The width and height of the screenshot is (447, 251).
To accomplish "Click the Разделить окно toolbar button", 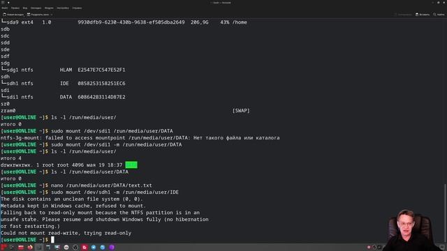I will click(38, 14).
